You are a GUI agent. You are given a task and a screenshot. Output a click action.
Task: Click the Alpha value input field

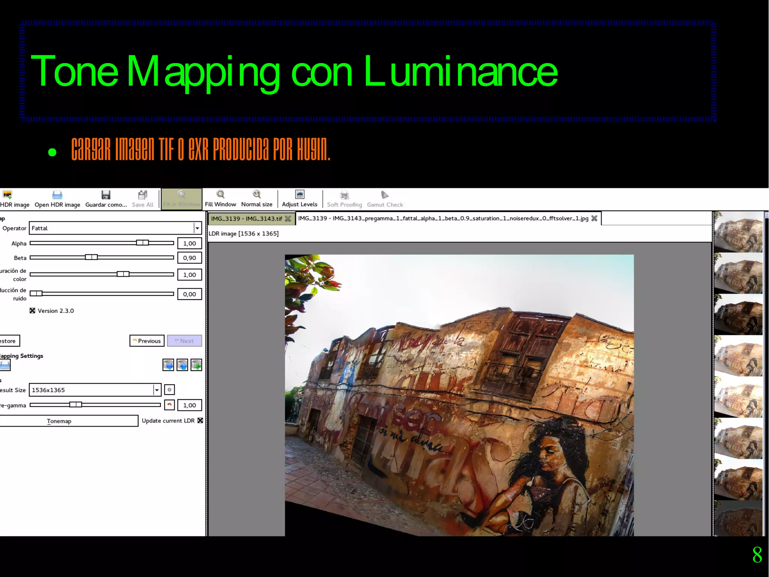[189, 243]
